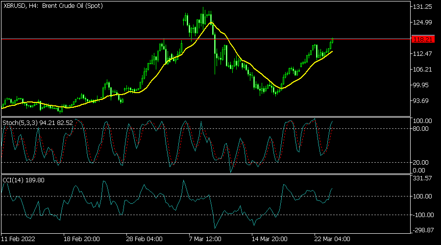441x245 pixels.
Task: Click the 131.25 price scale value
Action: tap(422, 7)
